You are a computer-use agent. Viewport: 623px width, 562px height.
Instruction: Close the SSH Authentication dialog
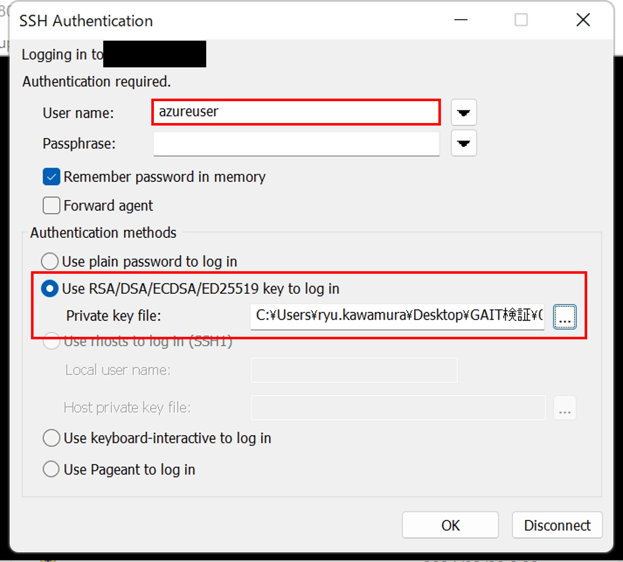[583, 20]
